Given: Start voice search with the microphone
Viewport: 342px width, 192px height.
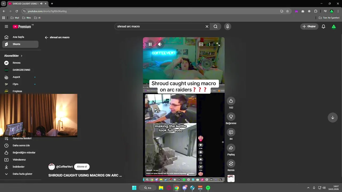Looking at the screenshot, I should click(x=228, y=26).
